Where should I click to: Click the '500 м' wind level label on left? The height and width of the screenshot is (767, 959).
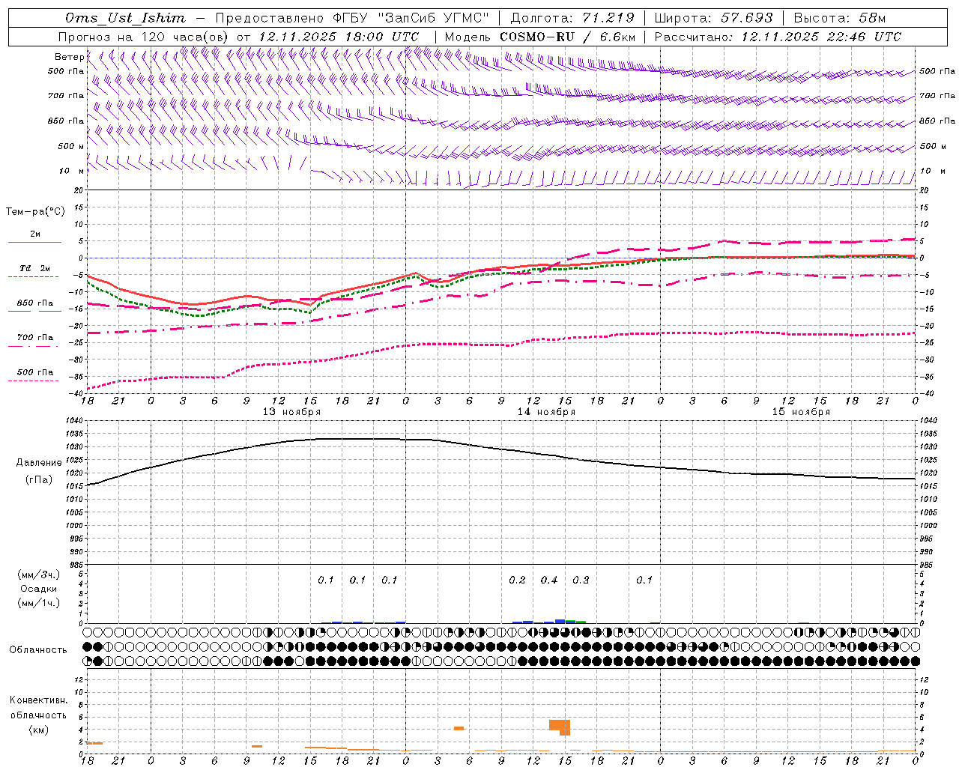(71, 146)
